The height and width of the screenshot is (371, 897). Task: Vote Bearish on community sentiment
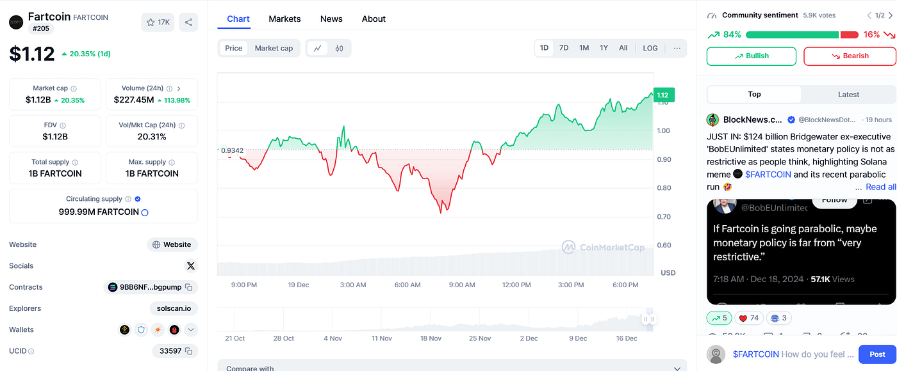point(850,56)
